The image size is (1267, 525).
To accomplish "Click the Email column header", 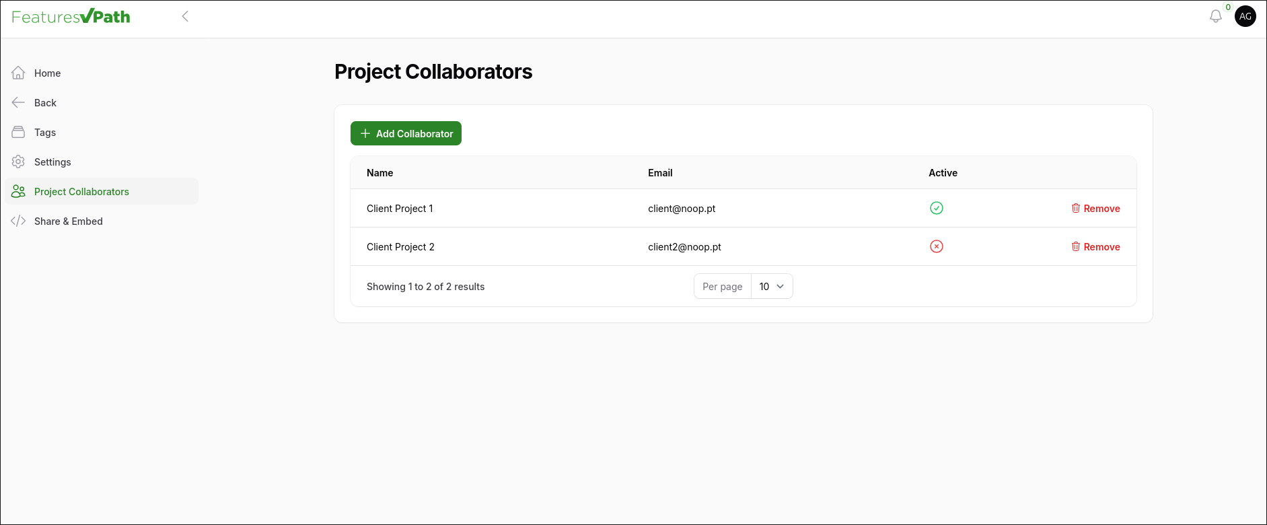I will click(x=660, y=173).
